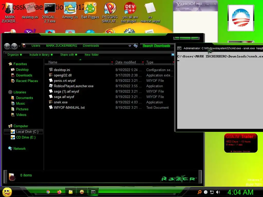
Task: Expand the address bar history dropdown arrow
Action: pos(130,46)
